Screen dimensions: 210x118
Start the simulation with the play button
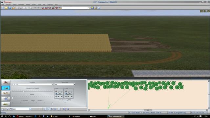(x=48, y=109)
